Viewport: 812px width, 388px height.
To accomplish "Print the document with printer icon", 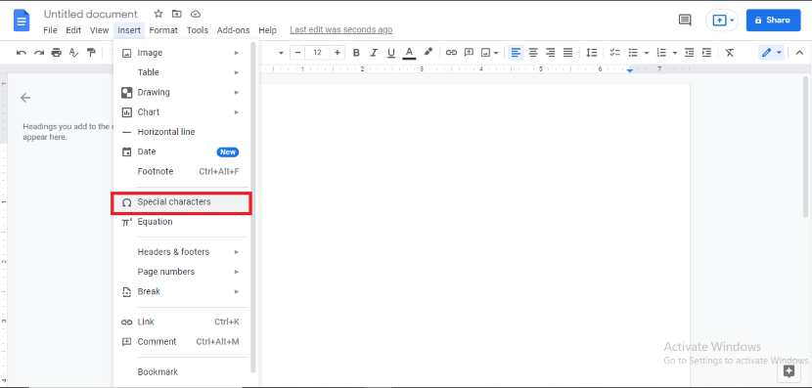I will click(57, 52).
